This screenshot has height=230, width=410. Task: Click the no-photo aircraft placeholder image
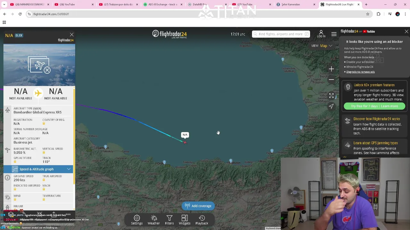click(39, 65)
